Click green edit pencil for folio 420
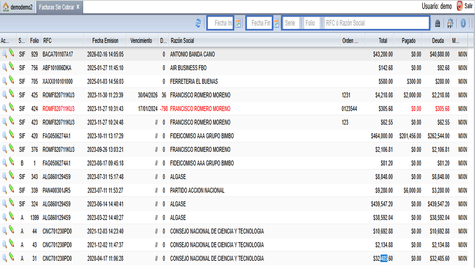Viewport: 475px width, 268px height. [x=11, y=134]
